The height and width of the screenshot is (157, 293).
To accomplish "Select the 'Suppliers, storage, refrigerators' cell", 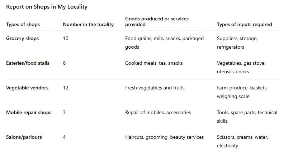I will click(x=237, y=43).
